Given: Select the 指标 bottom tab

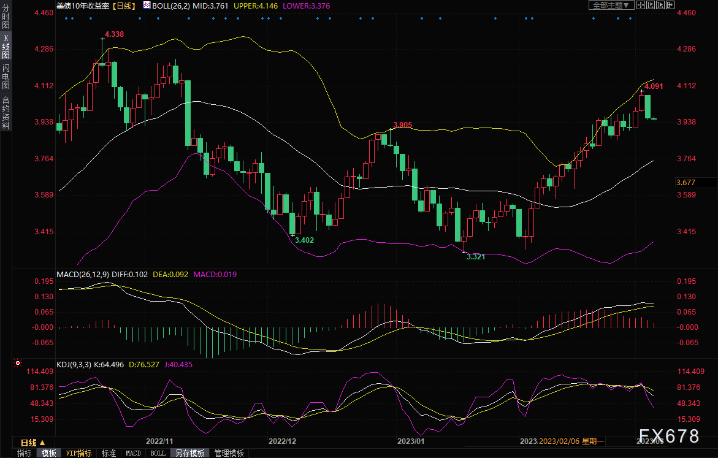Looking at the screenshot, I should (x=25, y=453).
